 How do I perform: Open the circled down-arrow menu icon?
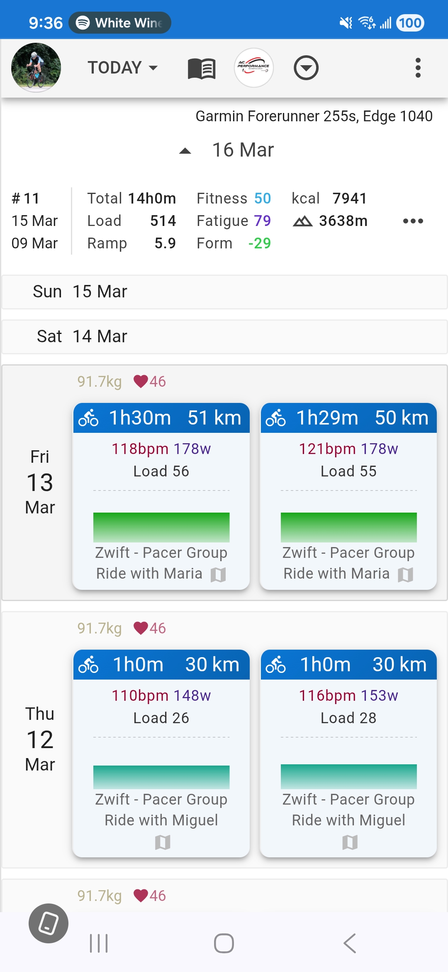pos(306,68)
